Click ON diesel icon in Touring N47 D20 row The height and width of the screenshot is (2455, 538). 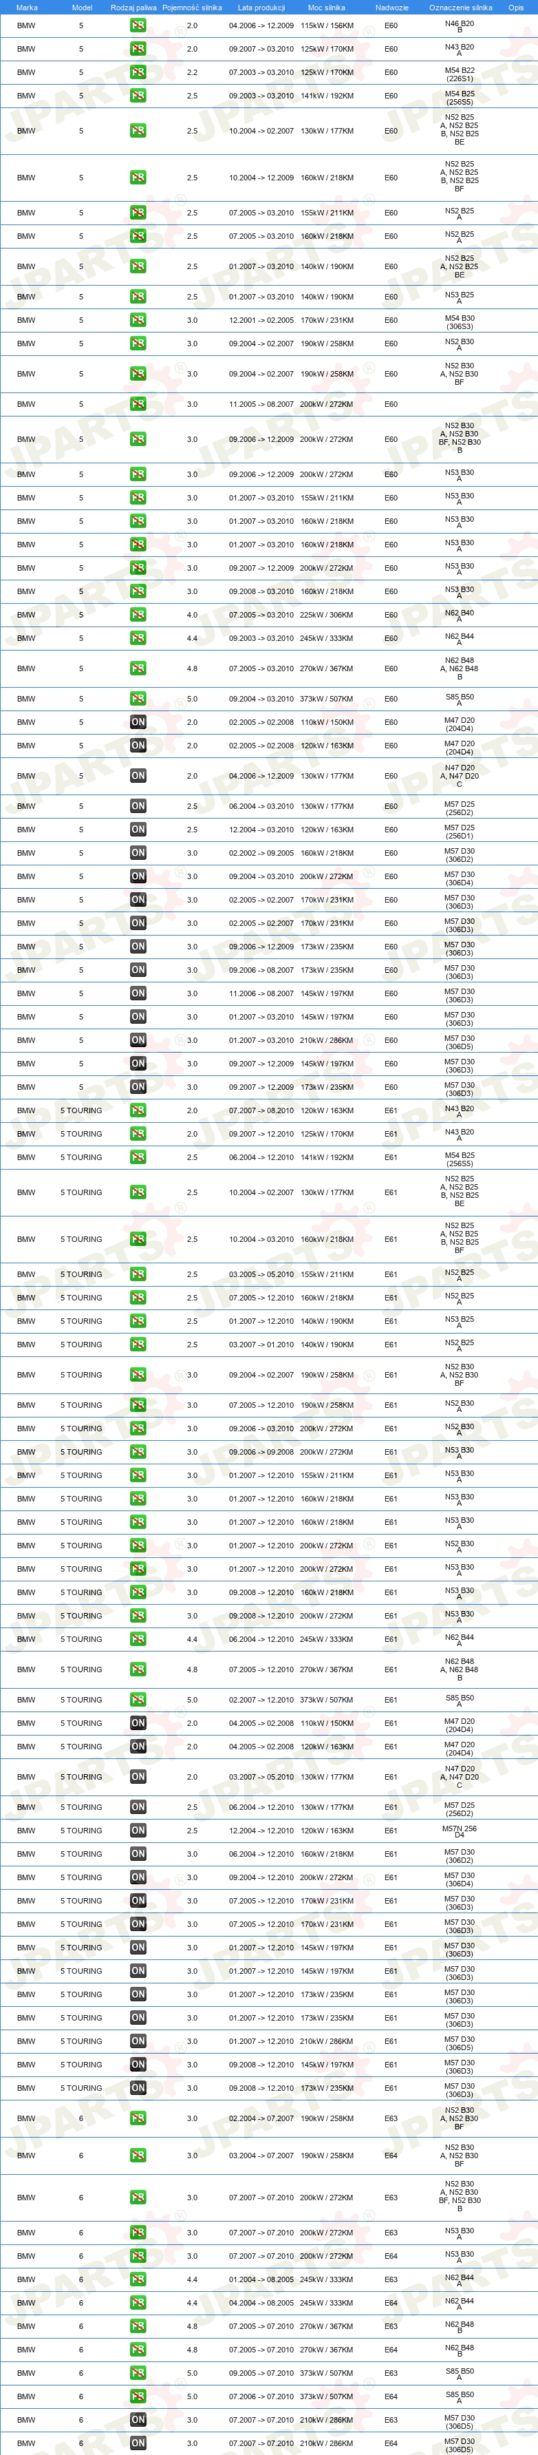point(138,1776)
